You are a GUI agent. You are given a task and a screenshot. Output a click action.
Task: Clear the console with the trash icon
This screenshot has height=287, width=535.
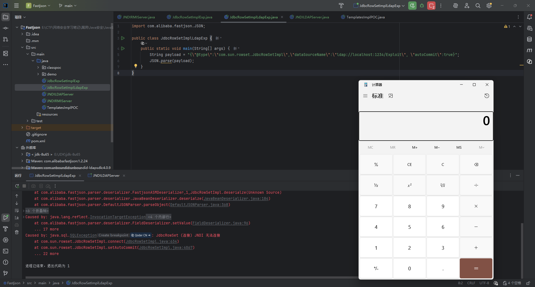[17, 232]
